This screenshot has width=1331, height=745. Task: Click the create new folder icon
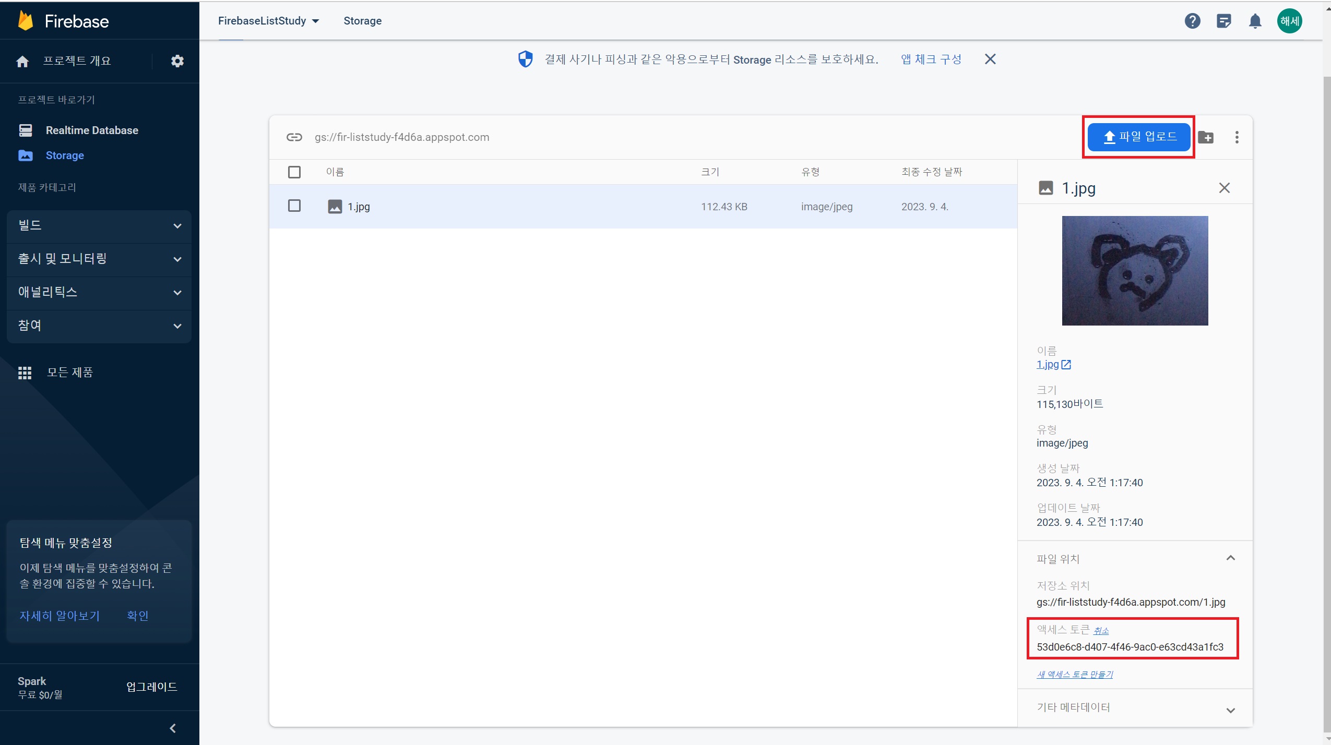point(1205,137)
